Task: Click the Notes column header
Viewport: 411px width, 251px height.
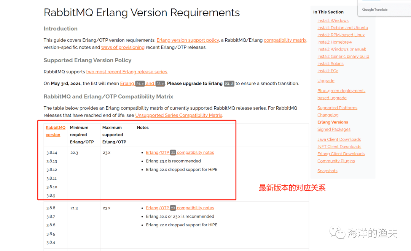Action: pos(143,128)
